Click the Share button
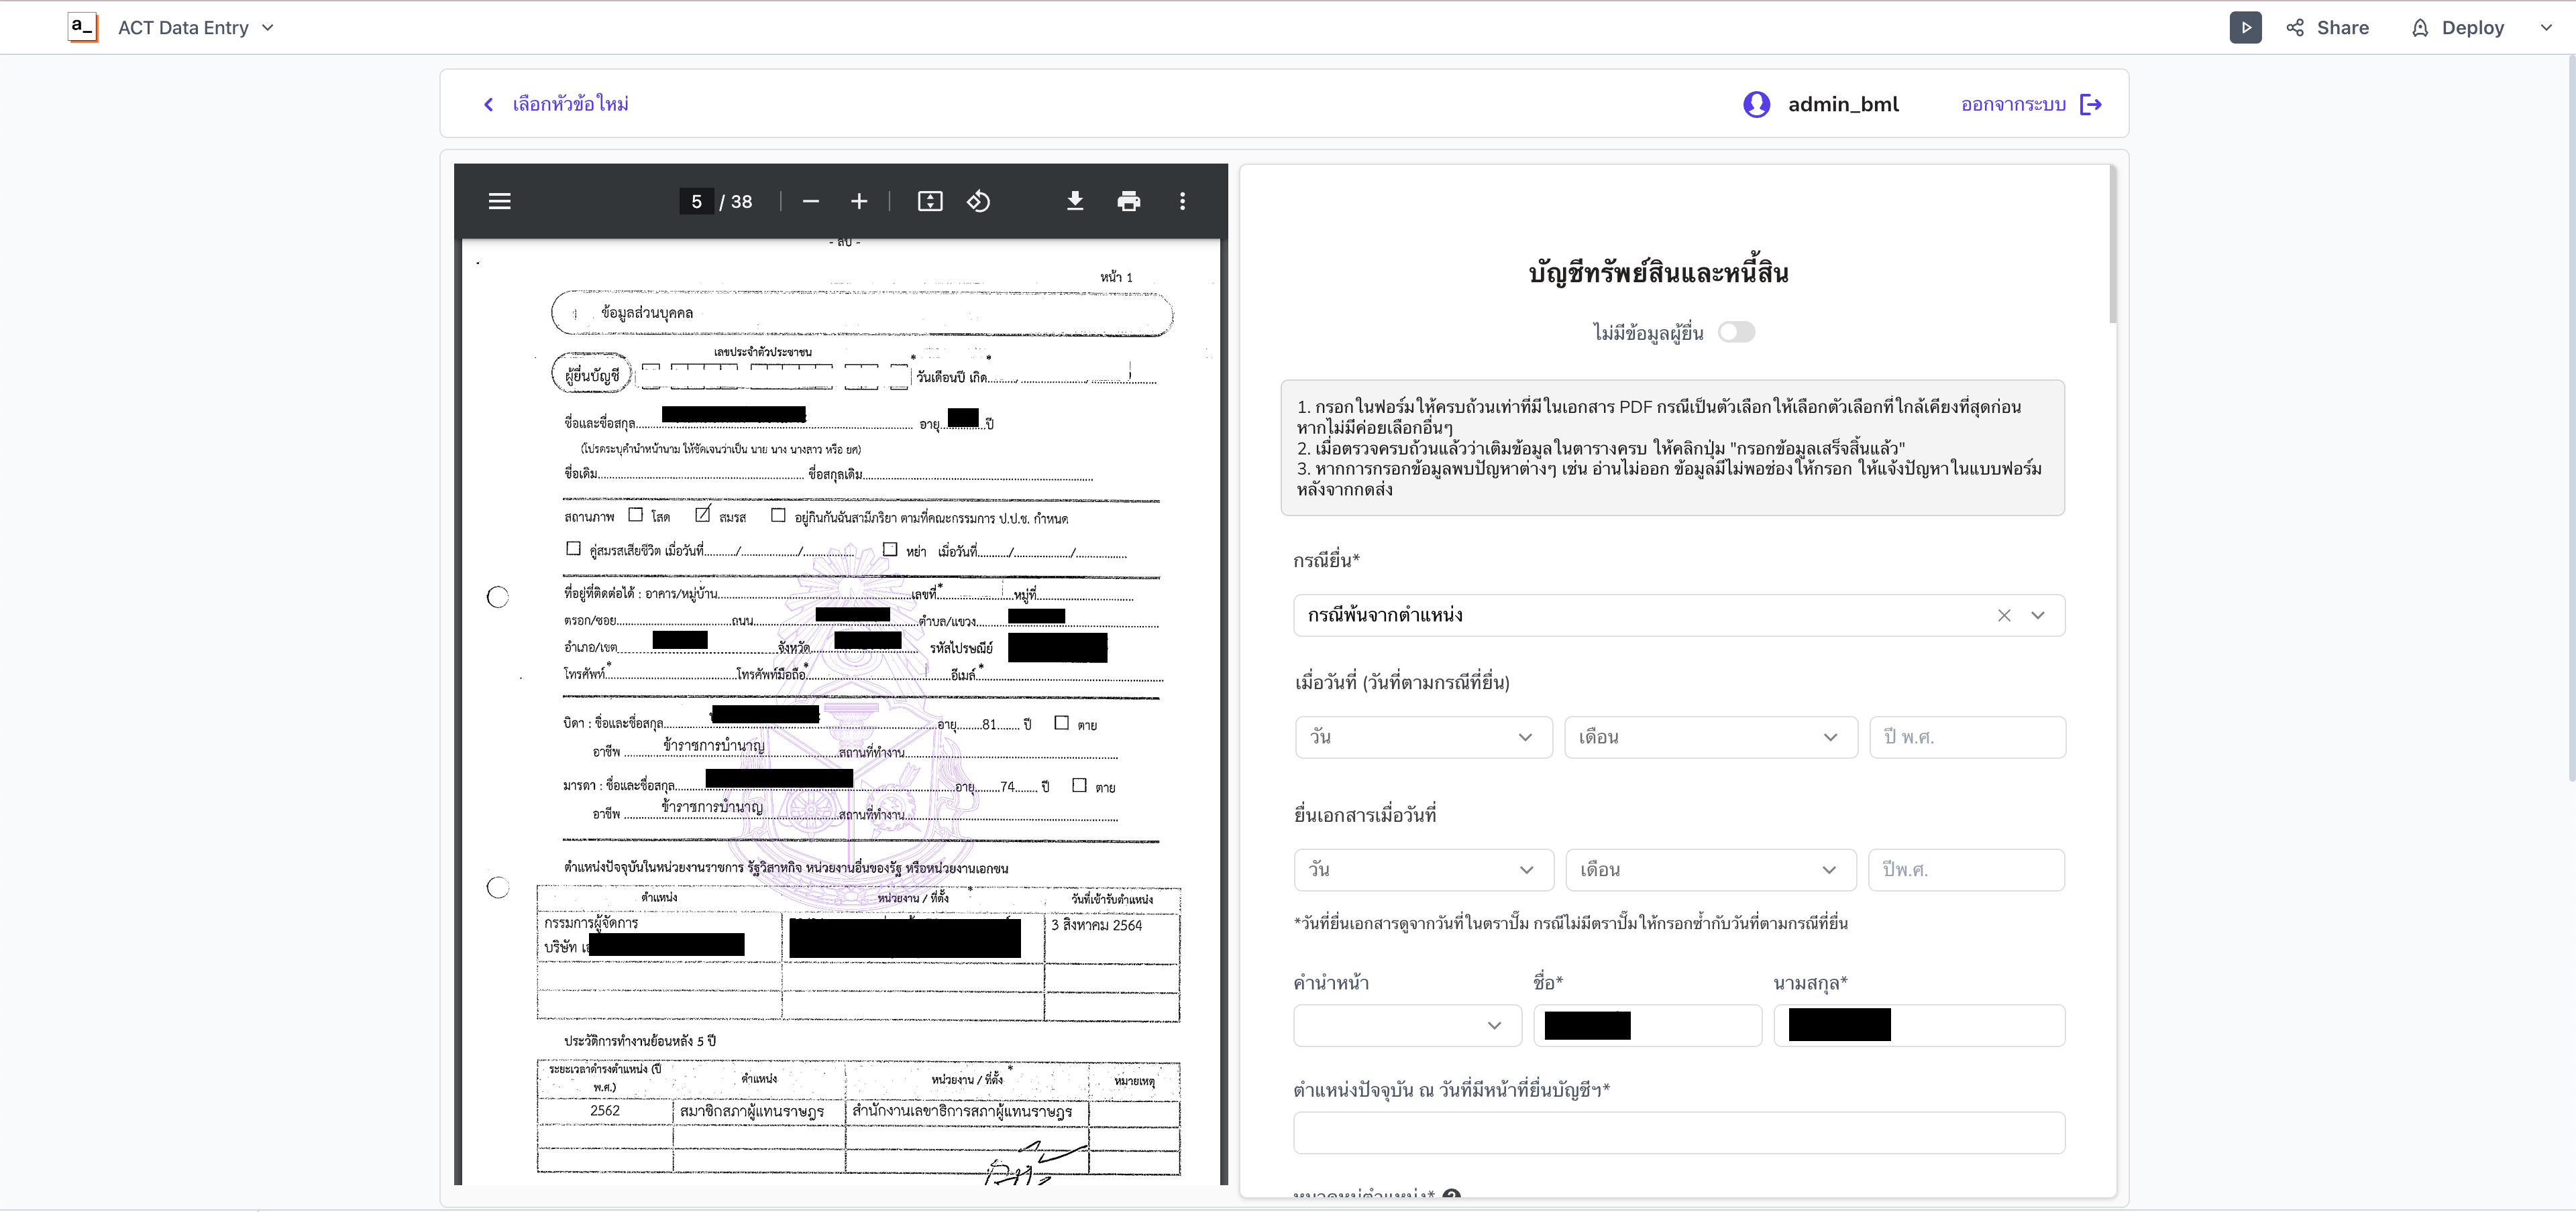This screenshot has width=2576, height=1212. [2328, 27]
